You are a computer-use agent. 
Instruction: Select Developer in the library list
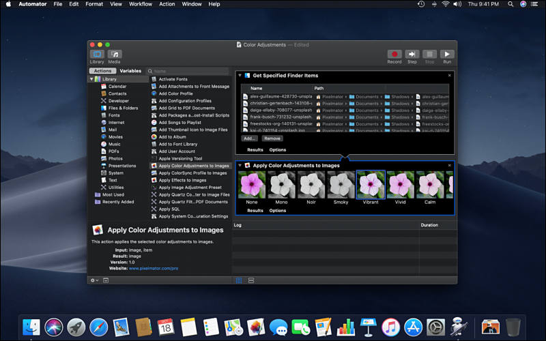tap(118, 101)
